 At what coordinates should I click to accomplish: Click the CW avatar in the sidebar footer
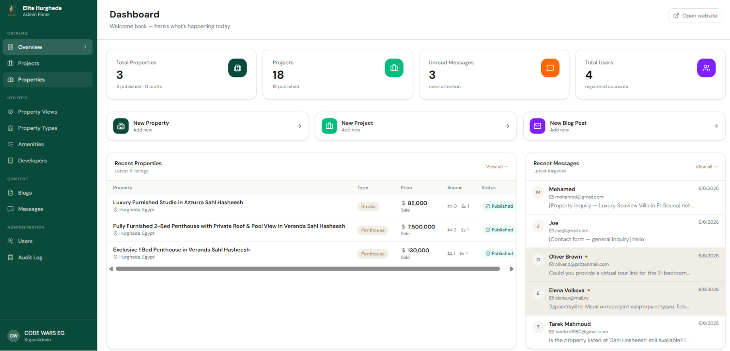[14, 336]
